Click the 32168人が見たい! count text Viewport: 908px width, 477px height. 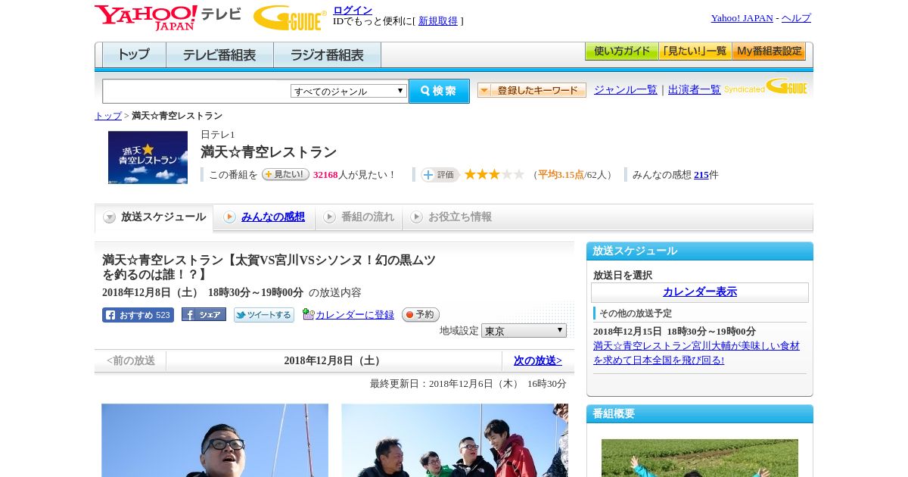(355, 175)
